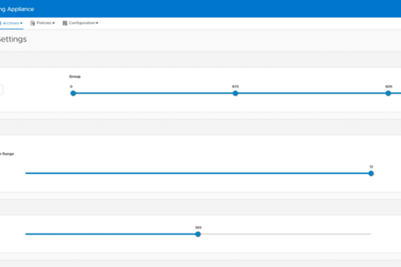Click the Group slider handle at 1691

tap(388, 93)
